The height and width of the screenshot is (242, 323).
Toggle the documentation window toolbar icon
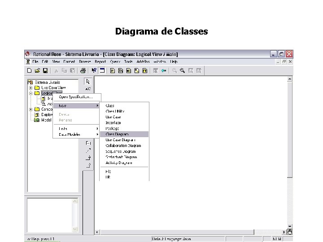click(102, 71)
